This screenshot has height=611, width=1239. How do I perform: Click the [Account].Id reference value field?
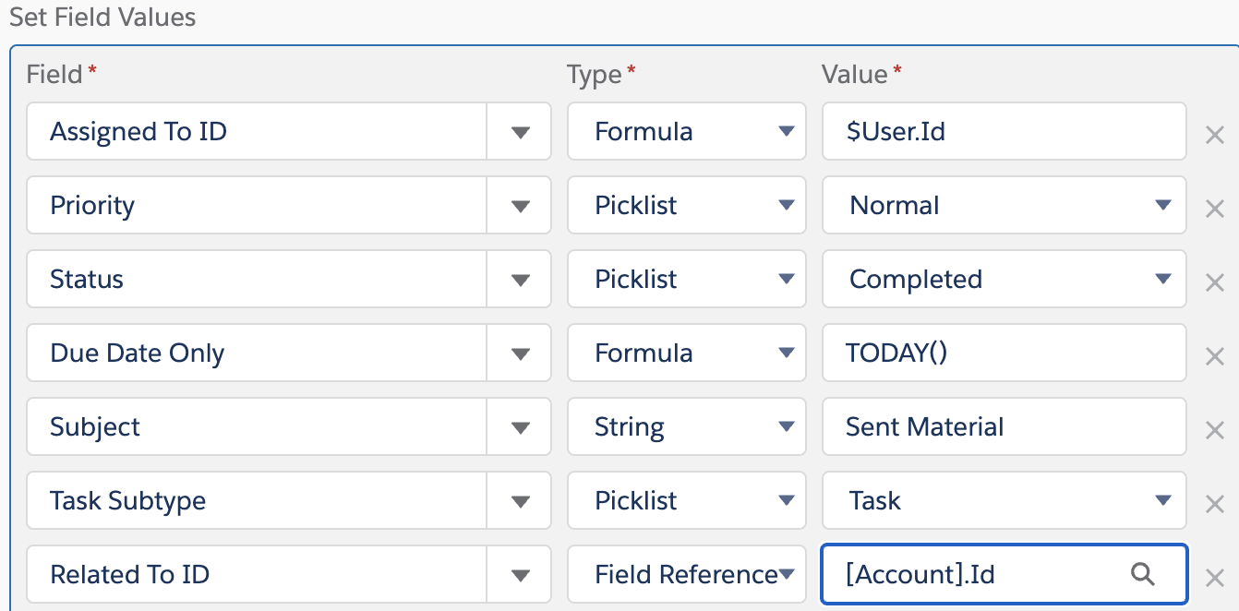coord(979,574)
